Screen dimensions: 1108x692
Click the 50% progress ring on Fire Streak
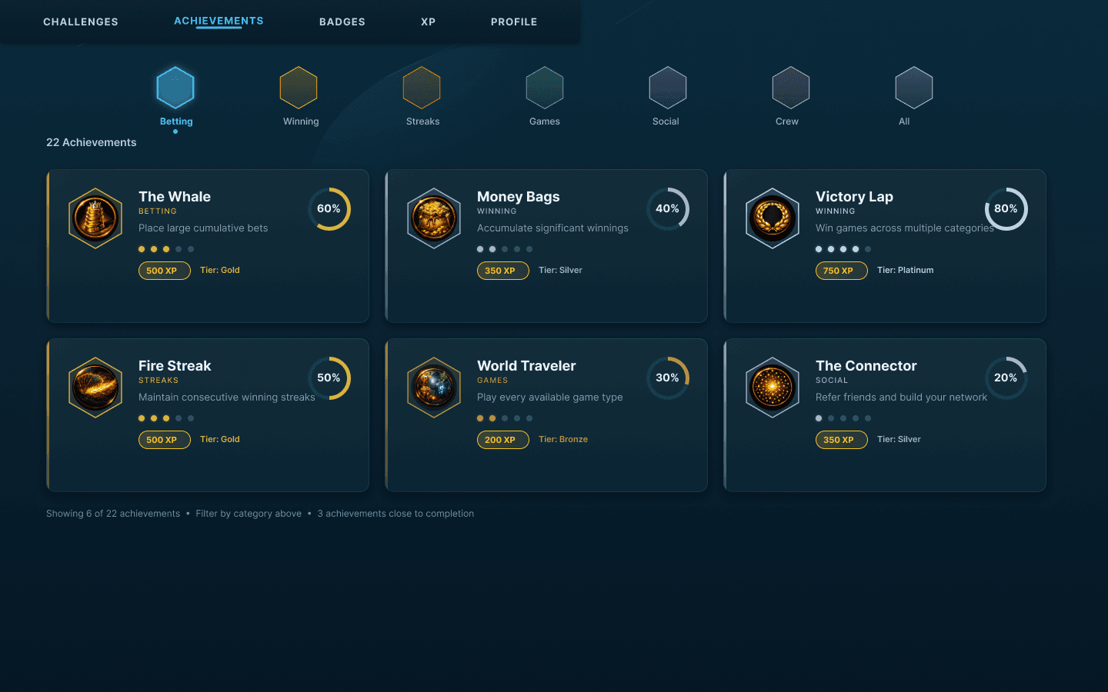pyautogui.click(x=329, y=378)
